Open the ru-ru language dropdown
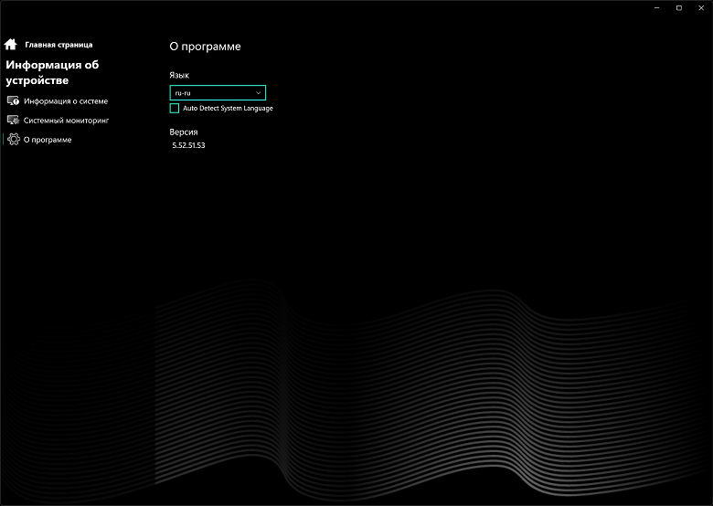713x506 pixels. [x=218, y=92]
